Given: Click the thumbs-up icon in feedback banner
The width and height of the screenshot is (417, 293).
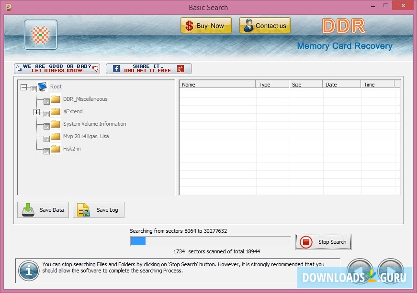Looking at the screenshot, I should pos(18,68).
